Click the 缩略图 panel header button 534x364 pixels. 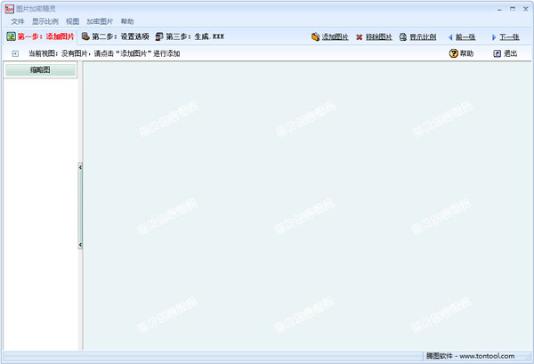click(x=40, y=69)
